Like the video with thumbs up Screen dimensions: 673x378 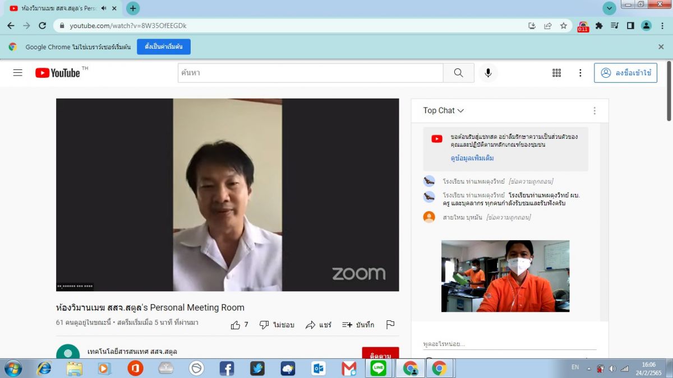239,325
